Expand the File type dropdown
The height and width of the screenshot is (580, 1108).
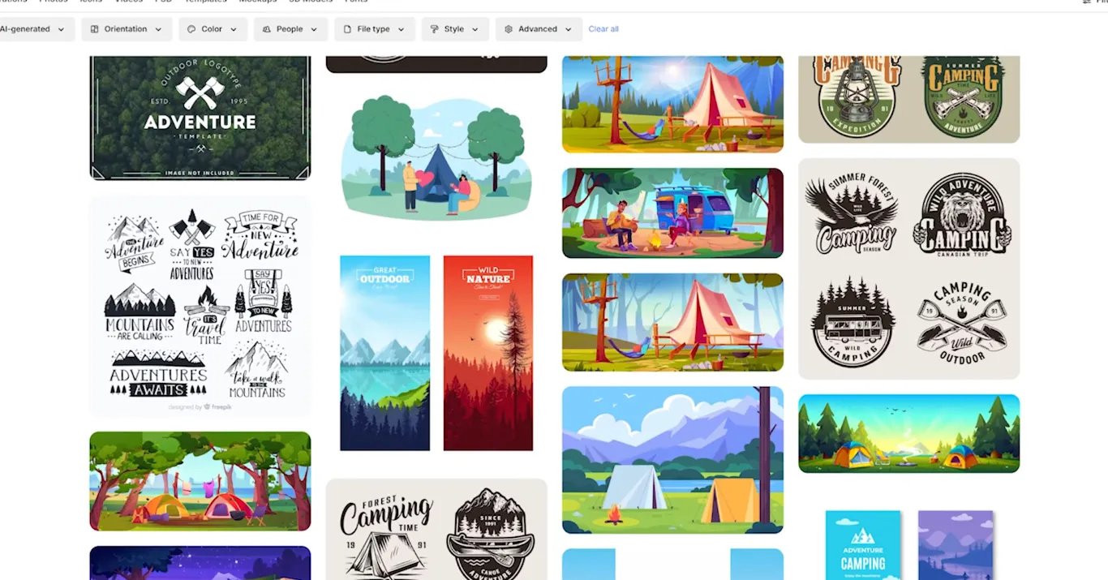[x=399, y=28]
